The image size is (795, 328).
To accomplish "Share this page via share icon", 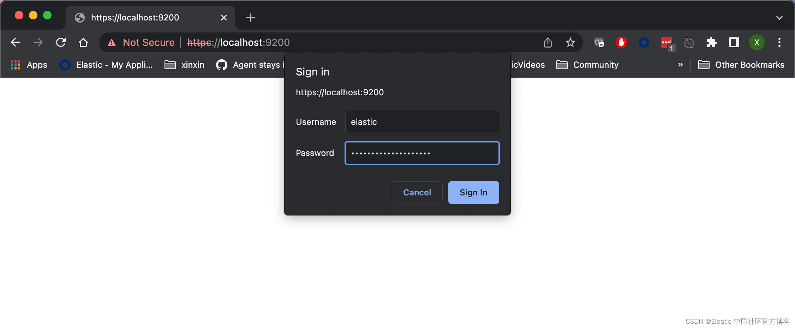I will [x=548, y=43].
